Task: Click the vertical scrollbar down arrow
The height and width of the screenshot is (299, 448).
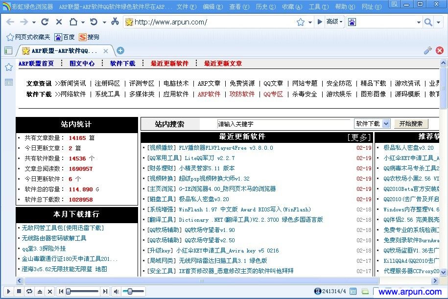Action: click(x=443, y=272)
